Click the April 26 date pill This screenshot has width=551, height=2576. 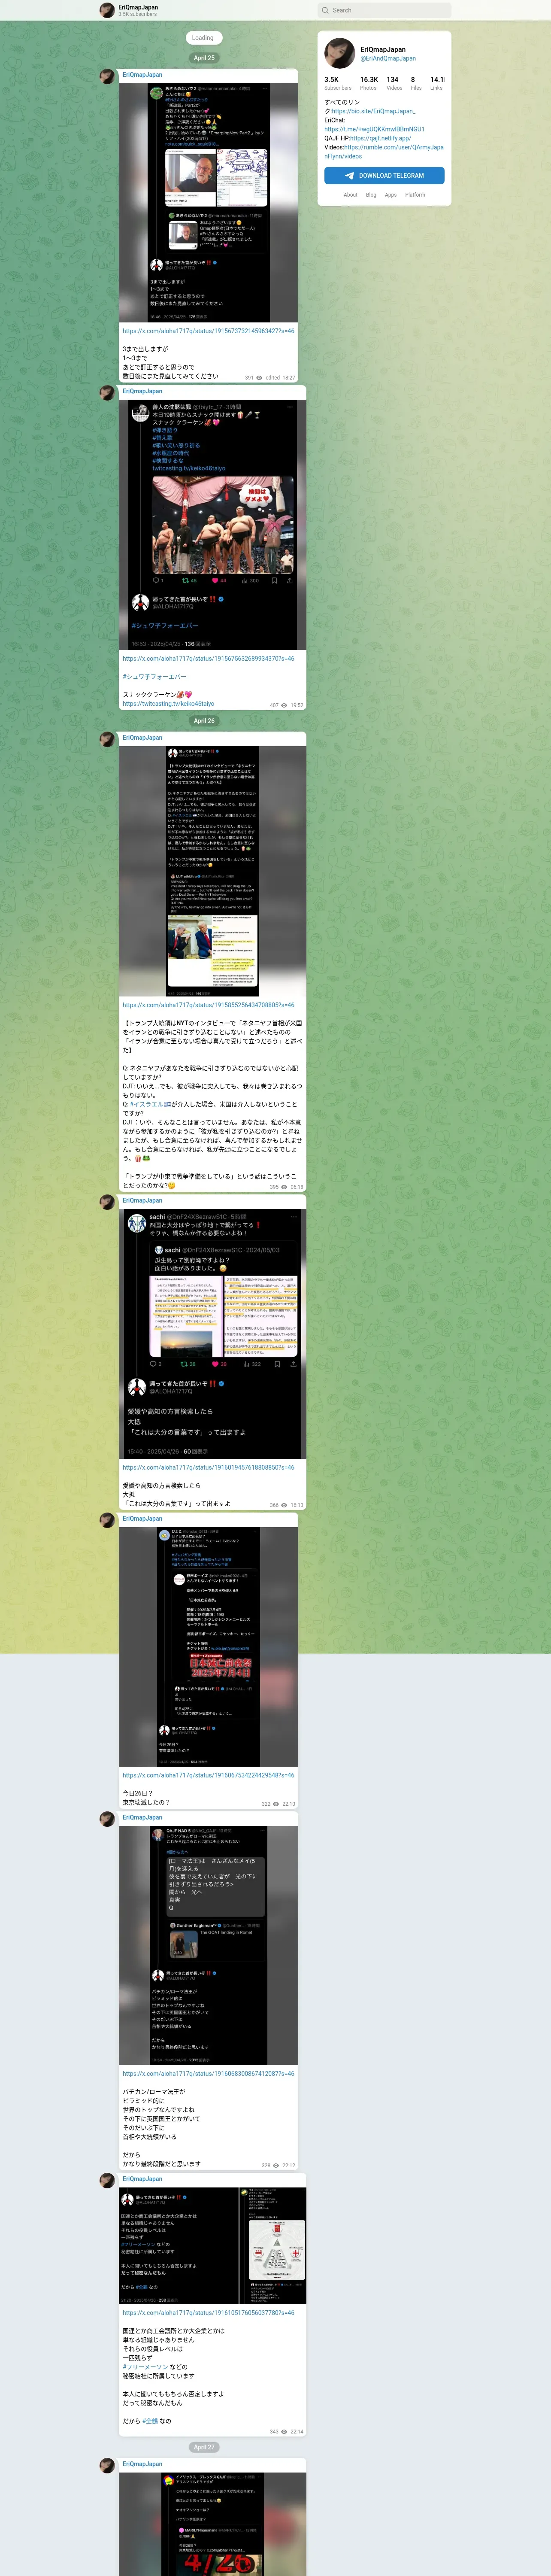(x=204, y=721)
